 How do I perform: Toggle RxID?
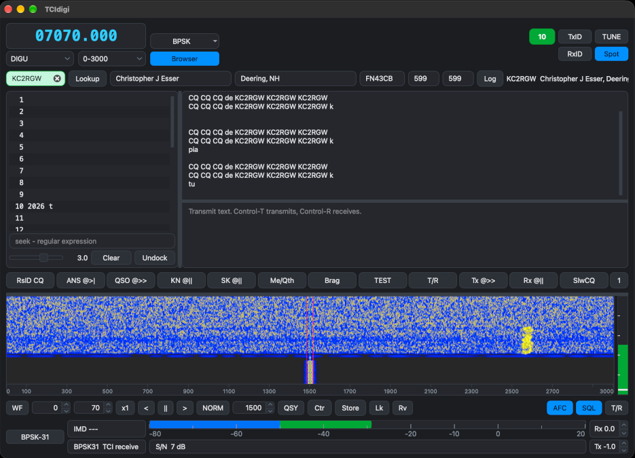point(575,54)
